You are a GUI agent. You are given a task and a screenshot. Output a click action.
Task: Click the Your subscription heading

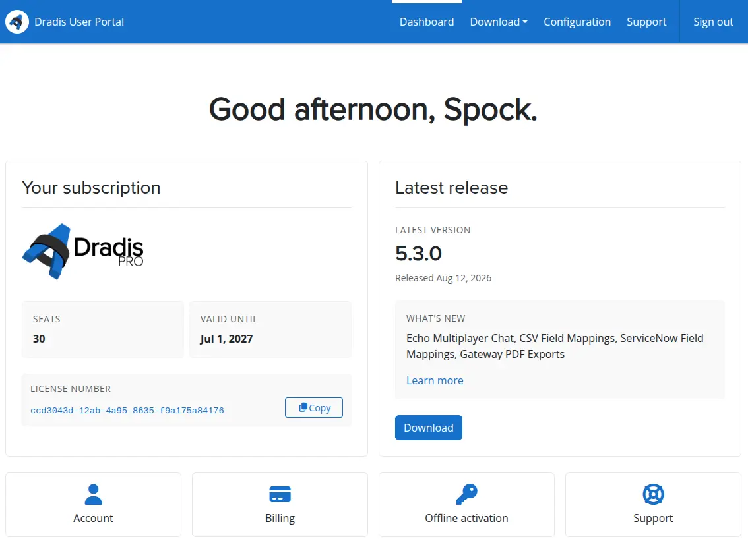coord(91,188)
